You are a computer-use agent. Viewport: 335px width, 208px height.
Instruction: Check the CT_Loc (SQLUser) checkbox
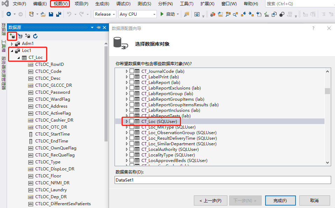tap(132, 121)
